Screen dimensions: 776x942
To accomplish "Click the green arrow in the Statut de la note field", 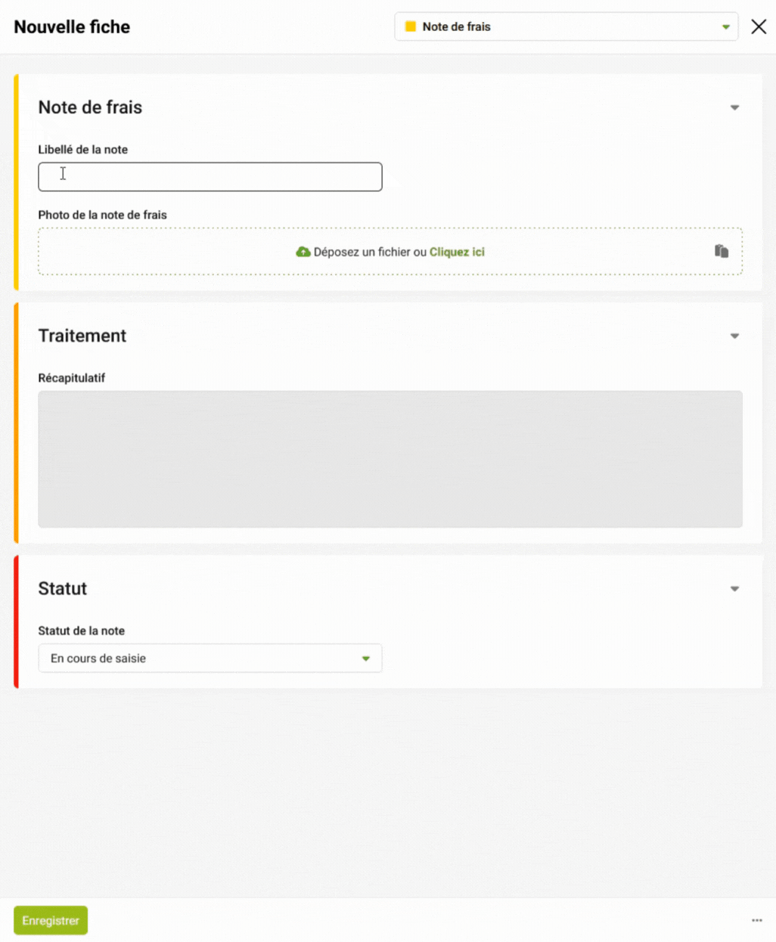I will [x=365, y=658].
